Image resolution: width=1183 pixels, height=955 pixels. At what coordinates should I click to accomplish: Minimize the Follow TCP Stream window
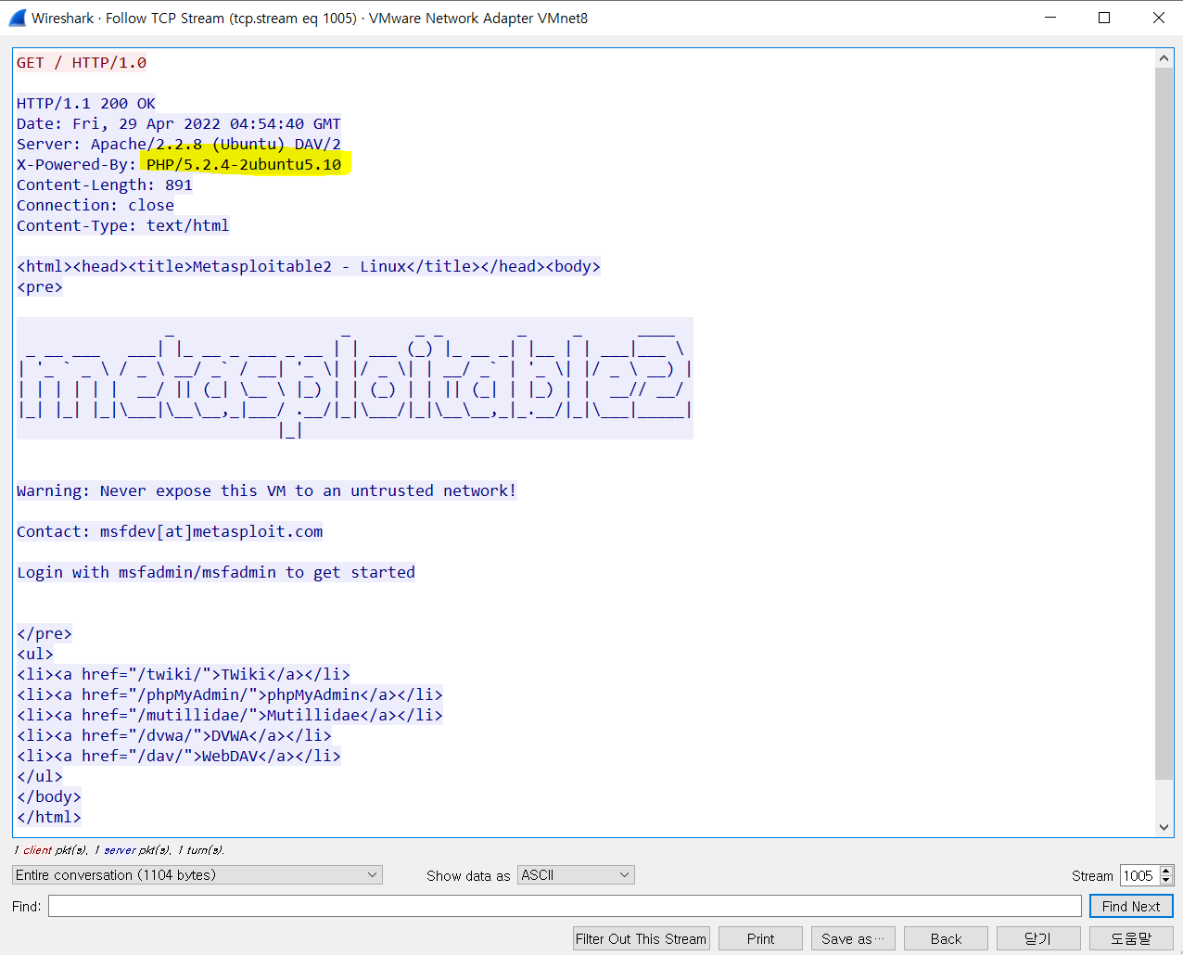click(1050, 18)
